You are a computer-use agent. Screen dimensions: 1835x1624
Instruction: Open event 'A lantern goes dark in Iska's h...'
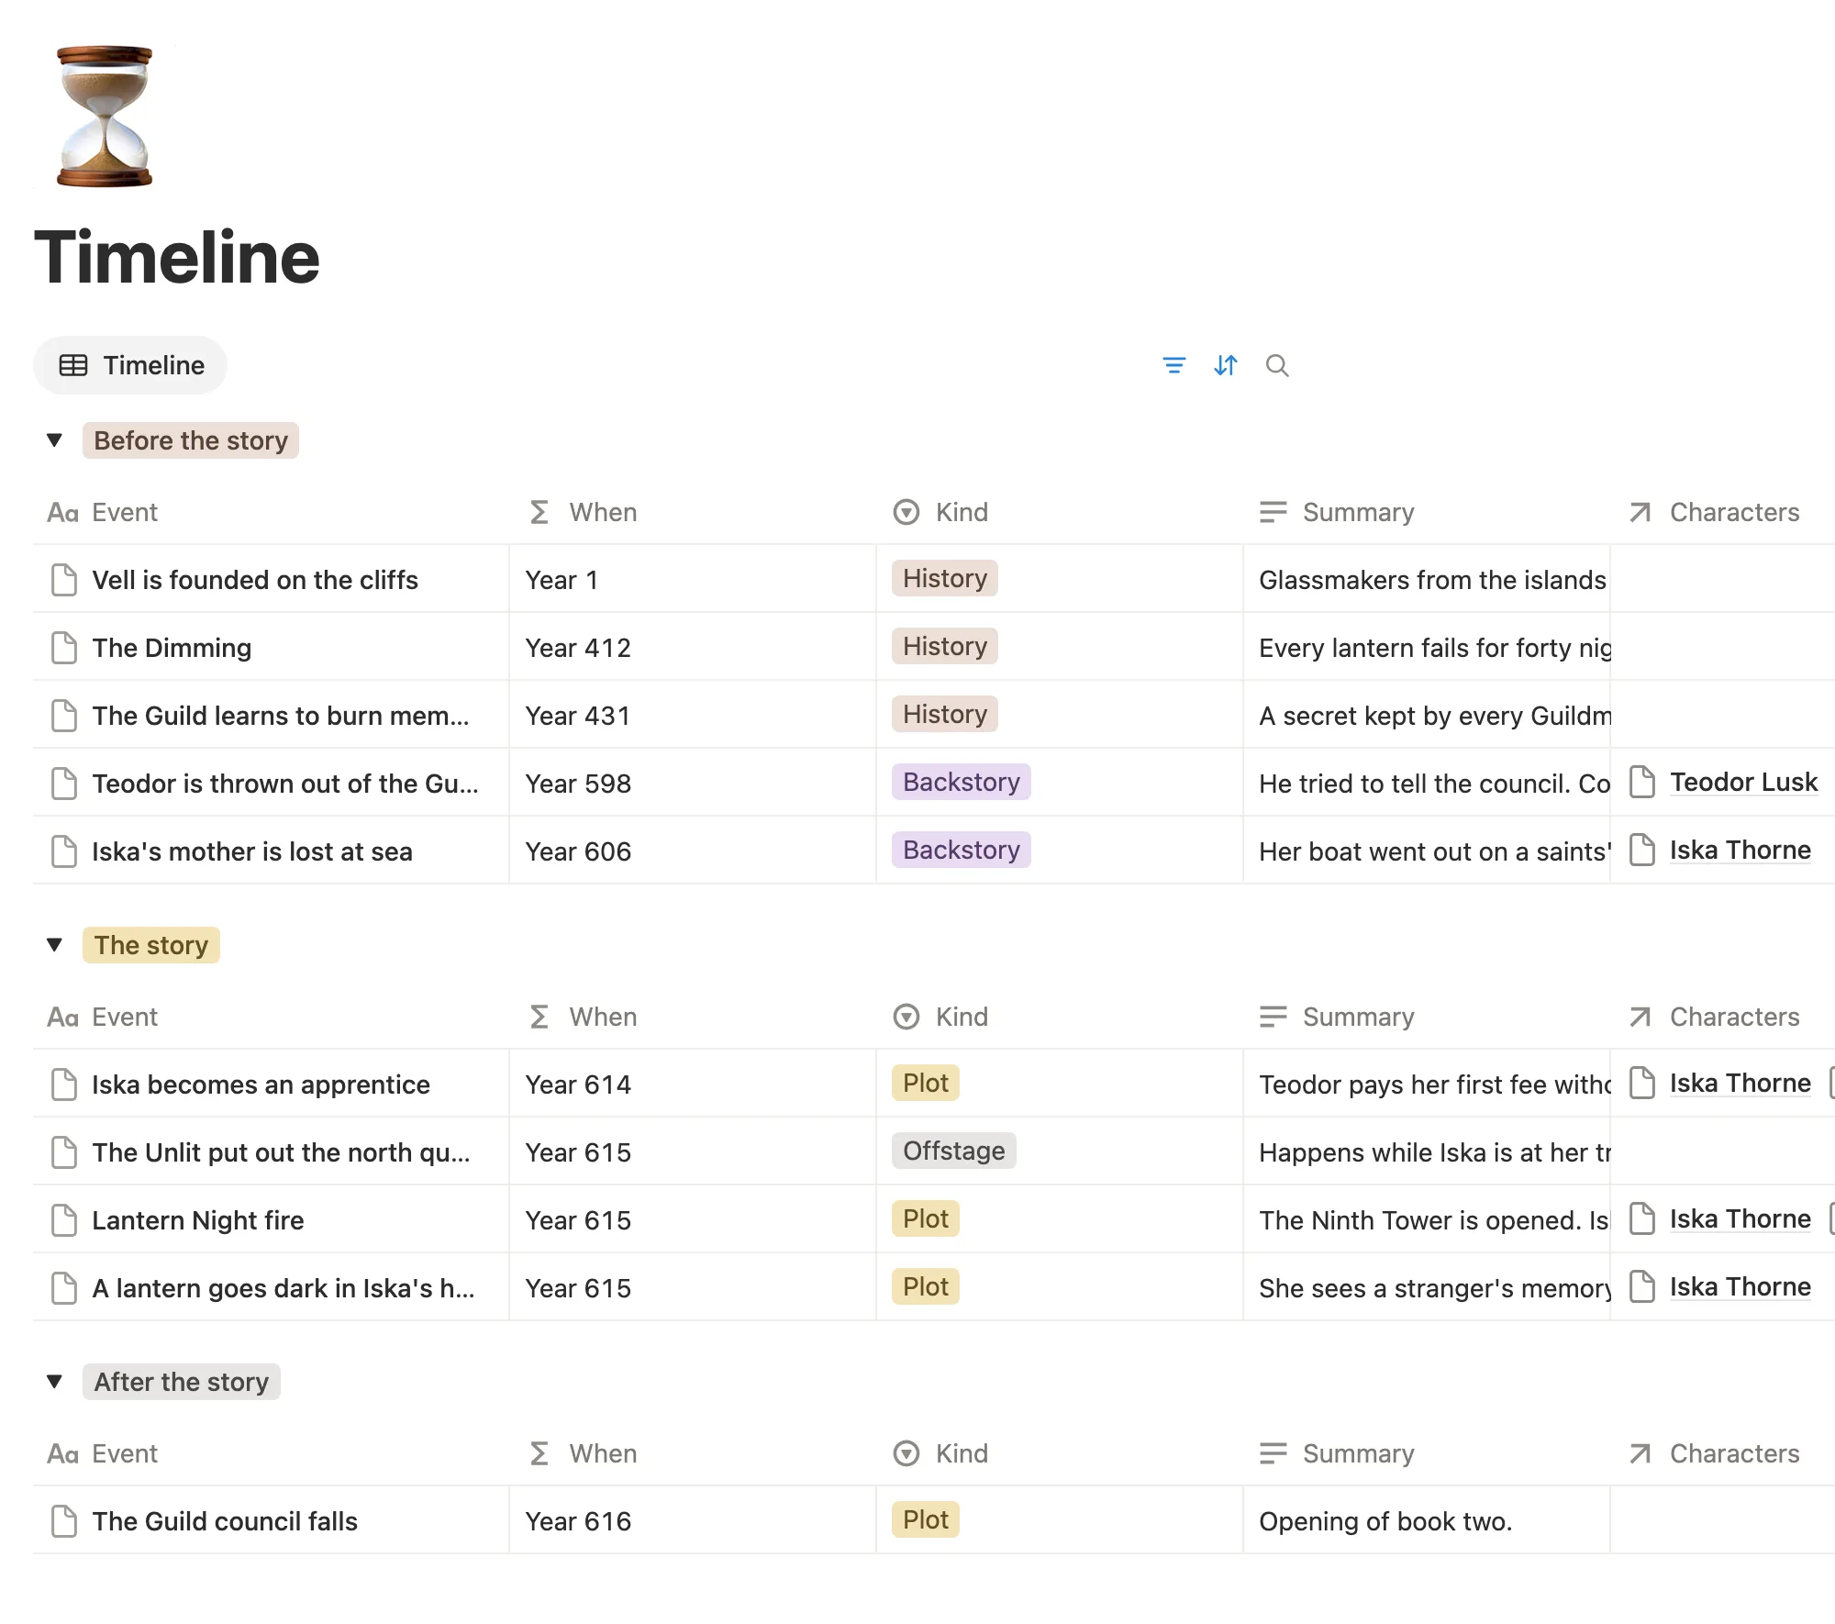pos(284,1288)
